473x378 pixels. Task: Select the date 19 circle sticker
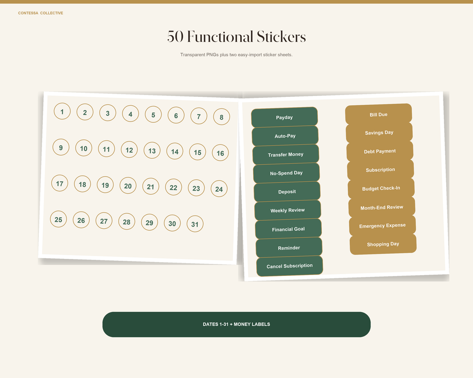pos(105,185)
